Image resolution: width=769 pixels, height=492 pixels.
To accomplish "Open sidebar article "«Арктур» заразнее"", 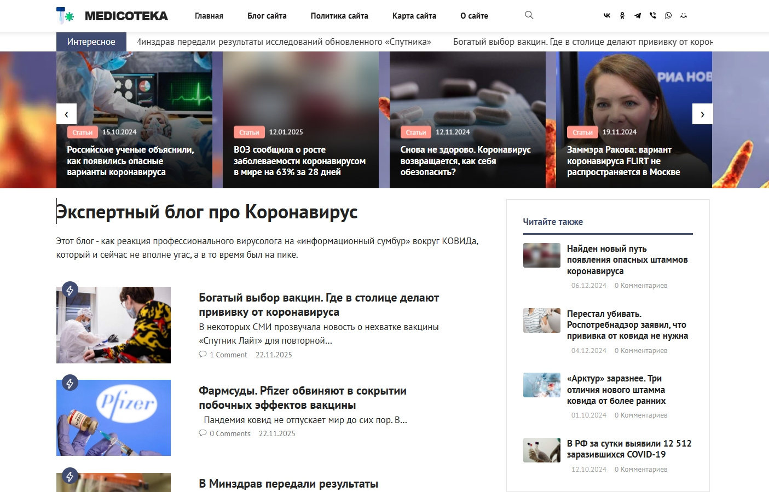I will (x=616, y=390).
